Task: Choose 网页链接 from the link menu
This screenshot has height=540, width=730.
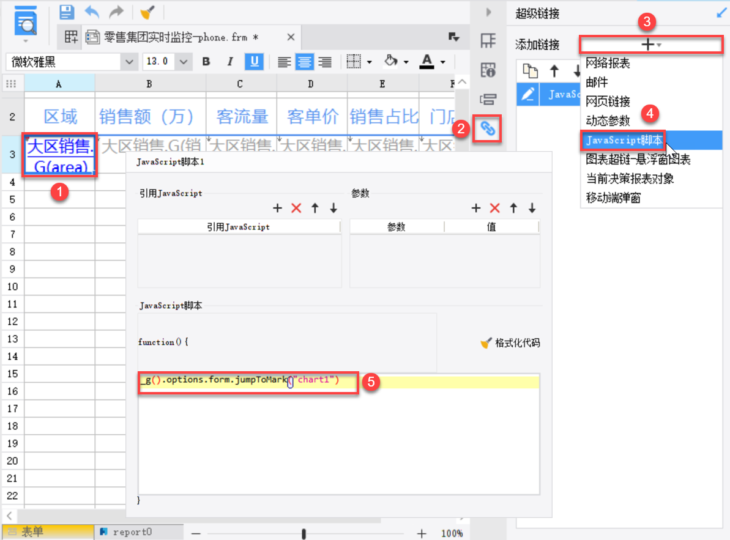Action: click(x=608, y=102)
